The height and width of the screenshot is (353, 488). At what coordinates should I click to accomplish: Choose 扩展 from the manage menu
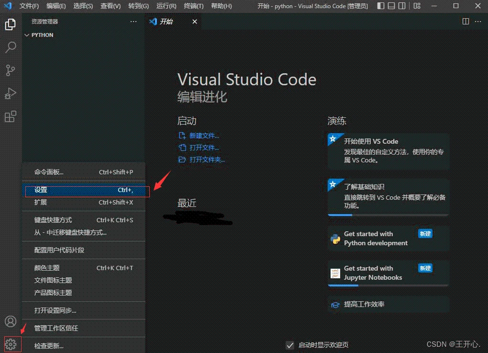[x=83, y=202]
